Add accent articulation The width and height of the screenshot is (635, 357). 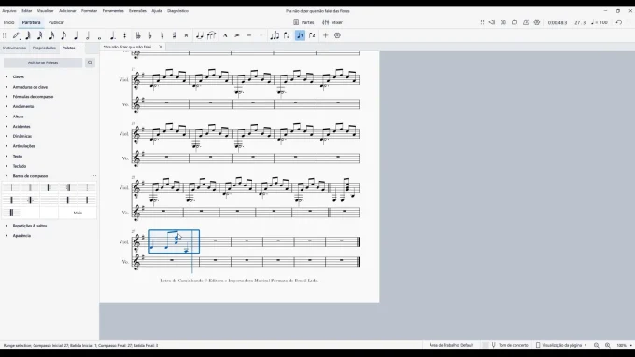pos(237,35)
